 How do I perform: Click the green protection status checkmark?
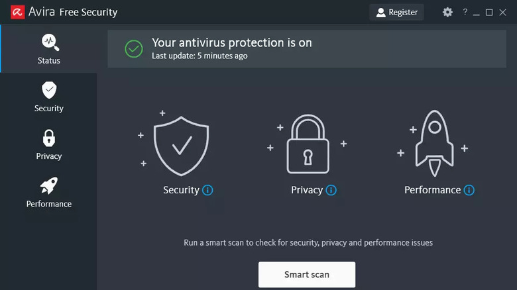[133, 49]
